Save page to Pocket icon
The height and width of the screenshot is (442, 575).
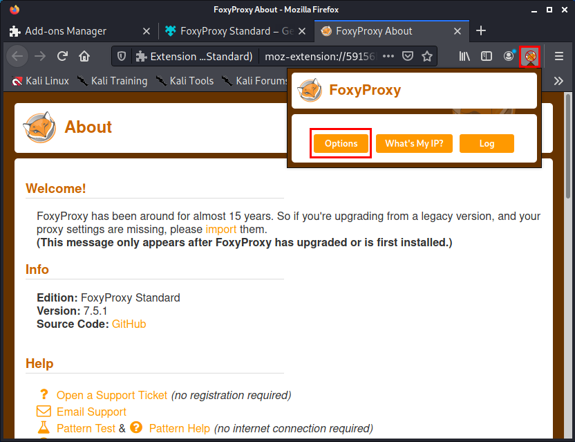(x=408, y=56)
